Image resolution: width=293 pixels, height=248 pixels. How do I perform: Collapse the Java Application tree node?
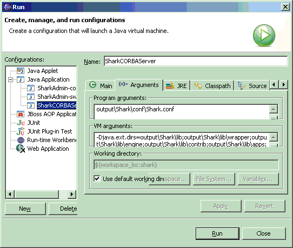[x=11, y=80]
